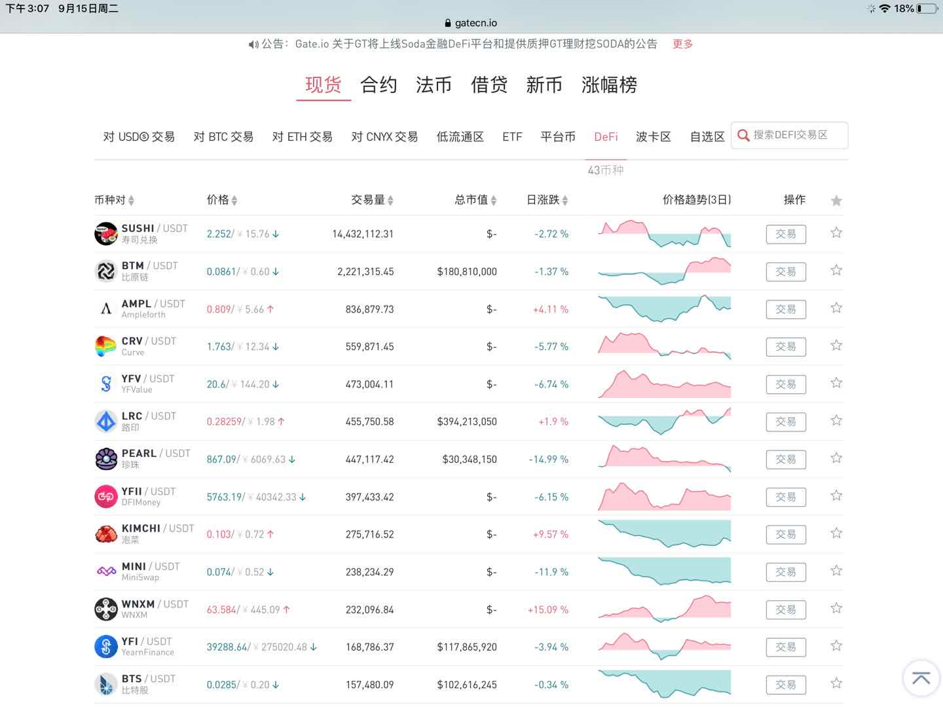Sort by 日涨跌 column

547,200
